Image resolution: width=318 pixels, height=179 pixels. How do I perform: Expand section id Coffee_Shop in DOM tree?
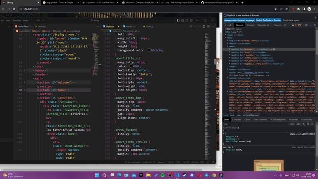tap(230, 58)
